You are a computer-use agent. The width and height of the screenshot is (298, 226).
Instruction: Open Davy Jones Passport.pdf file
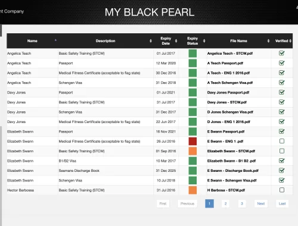point(228,92)
